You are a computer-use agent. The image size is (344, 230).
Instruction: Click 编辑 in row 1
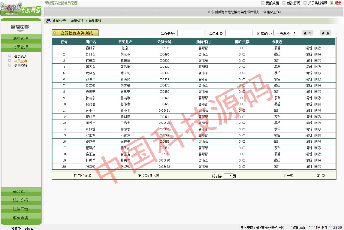(x=309, y=48)
